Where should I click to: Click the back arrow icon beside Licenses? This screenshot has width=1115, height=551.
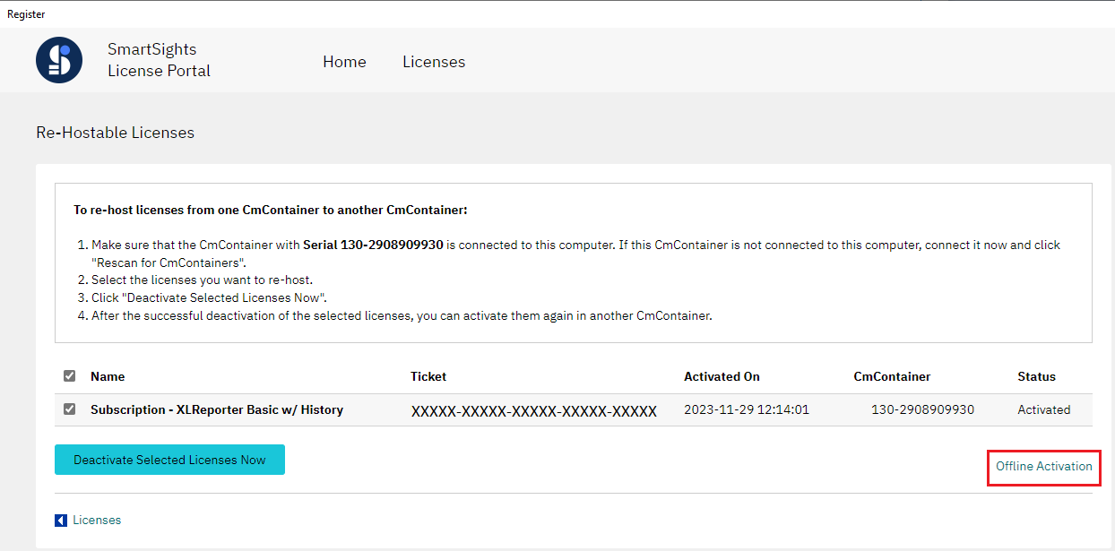coord(61,520)
